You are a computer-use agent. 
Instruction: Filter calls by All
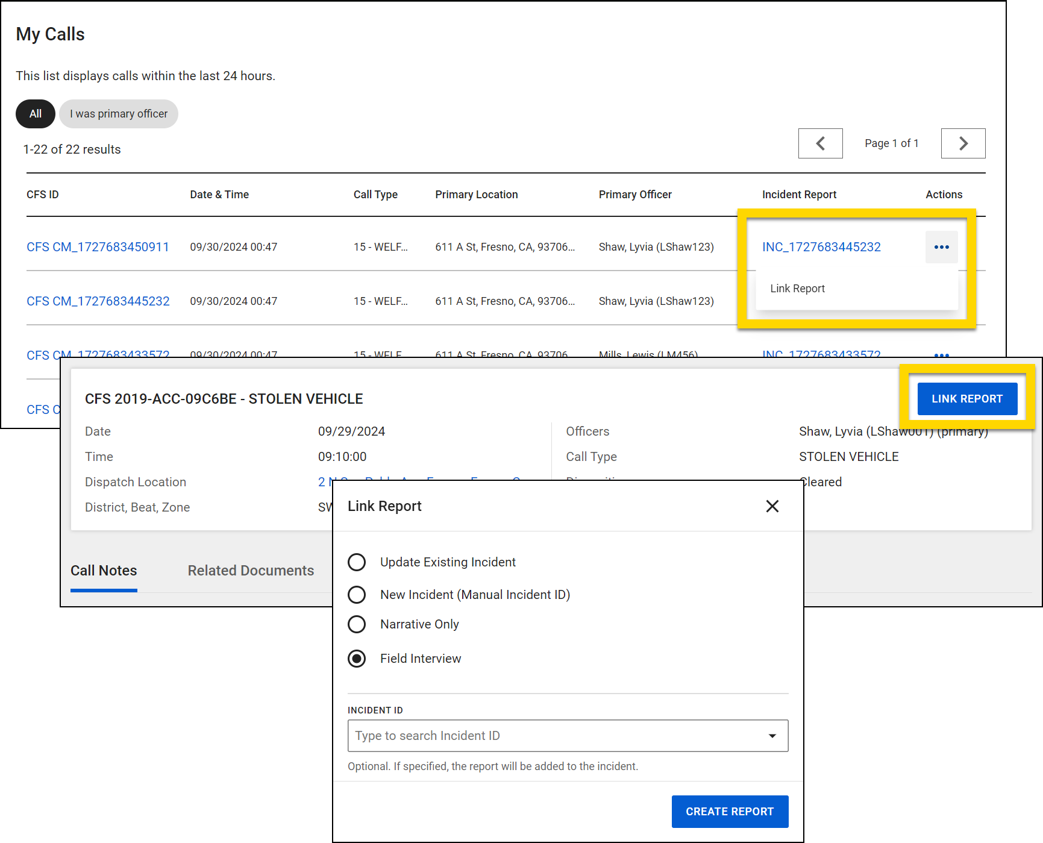[x=36, y=114]
